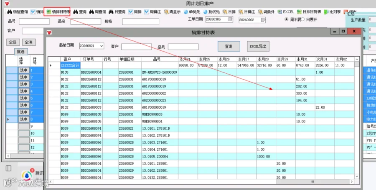Toggle the empty select button for row 9

[x=24, y=126]
